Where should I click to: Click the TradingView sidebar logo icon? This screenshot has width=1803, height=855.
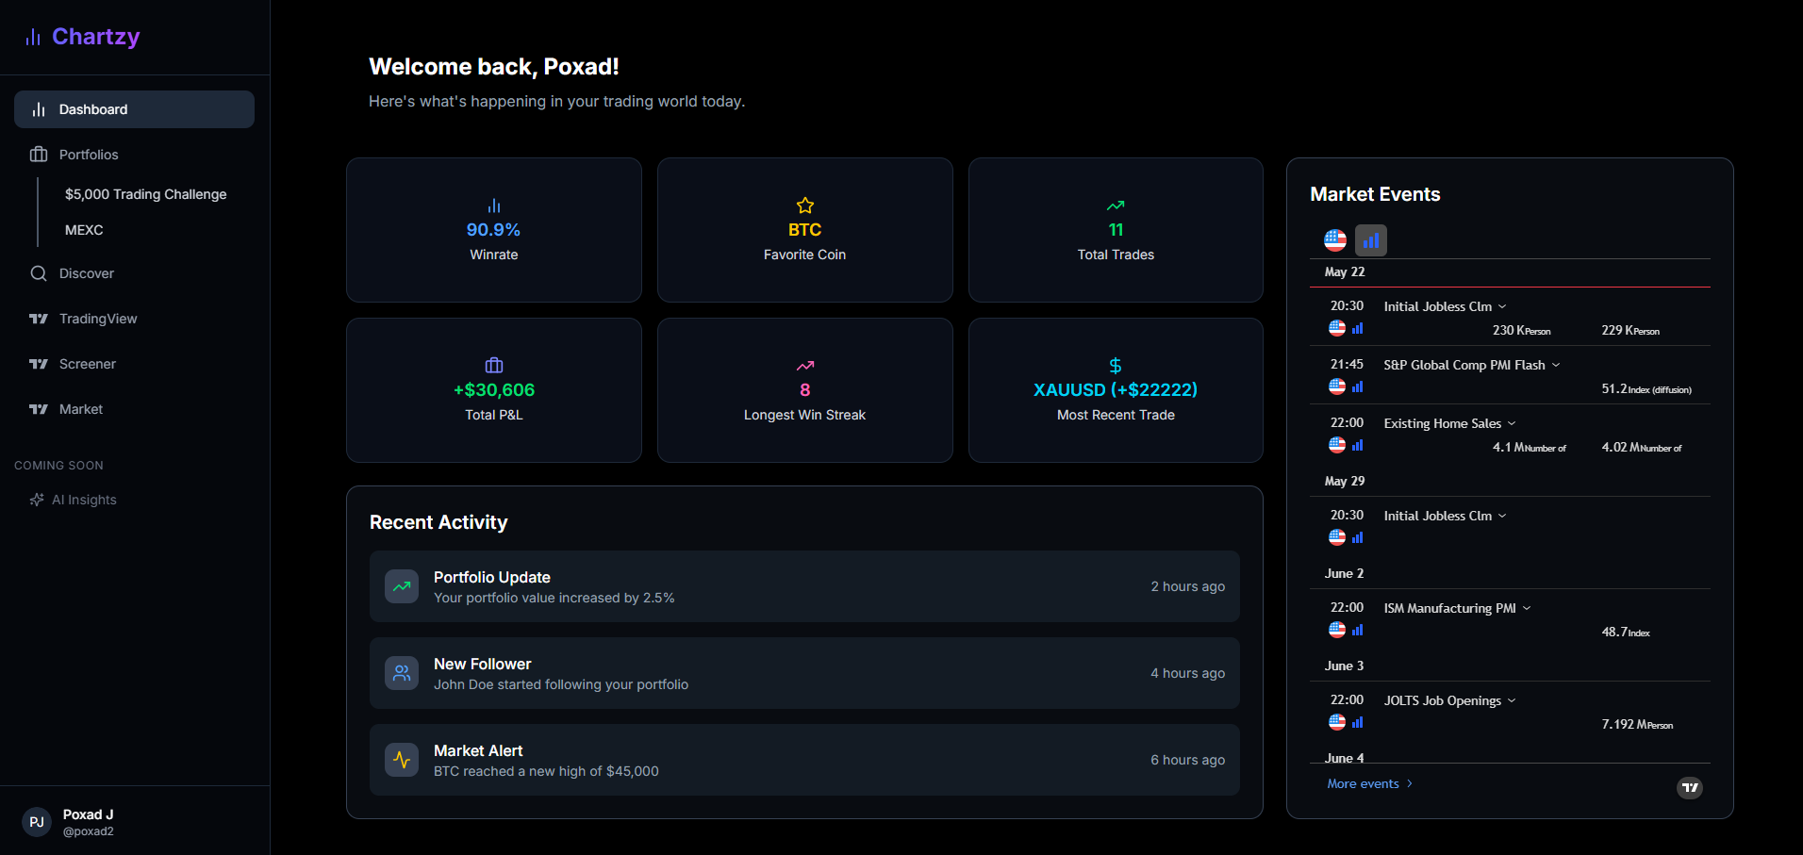point(39,319)
